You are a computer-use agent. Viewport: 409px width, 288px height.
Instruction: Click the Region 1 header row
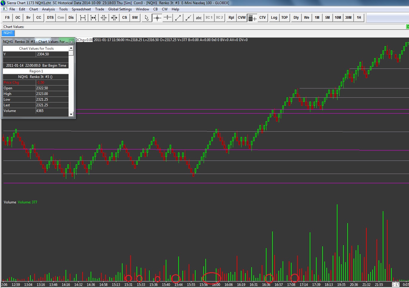[x=36, y=71]
